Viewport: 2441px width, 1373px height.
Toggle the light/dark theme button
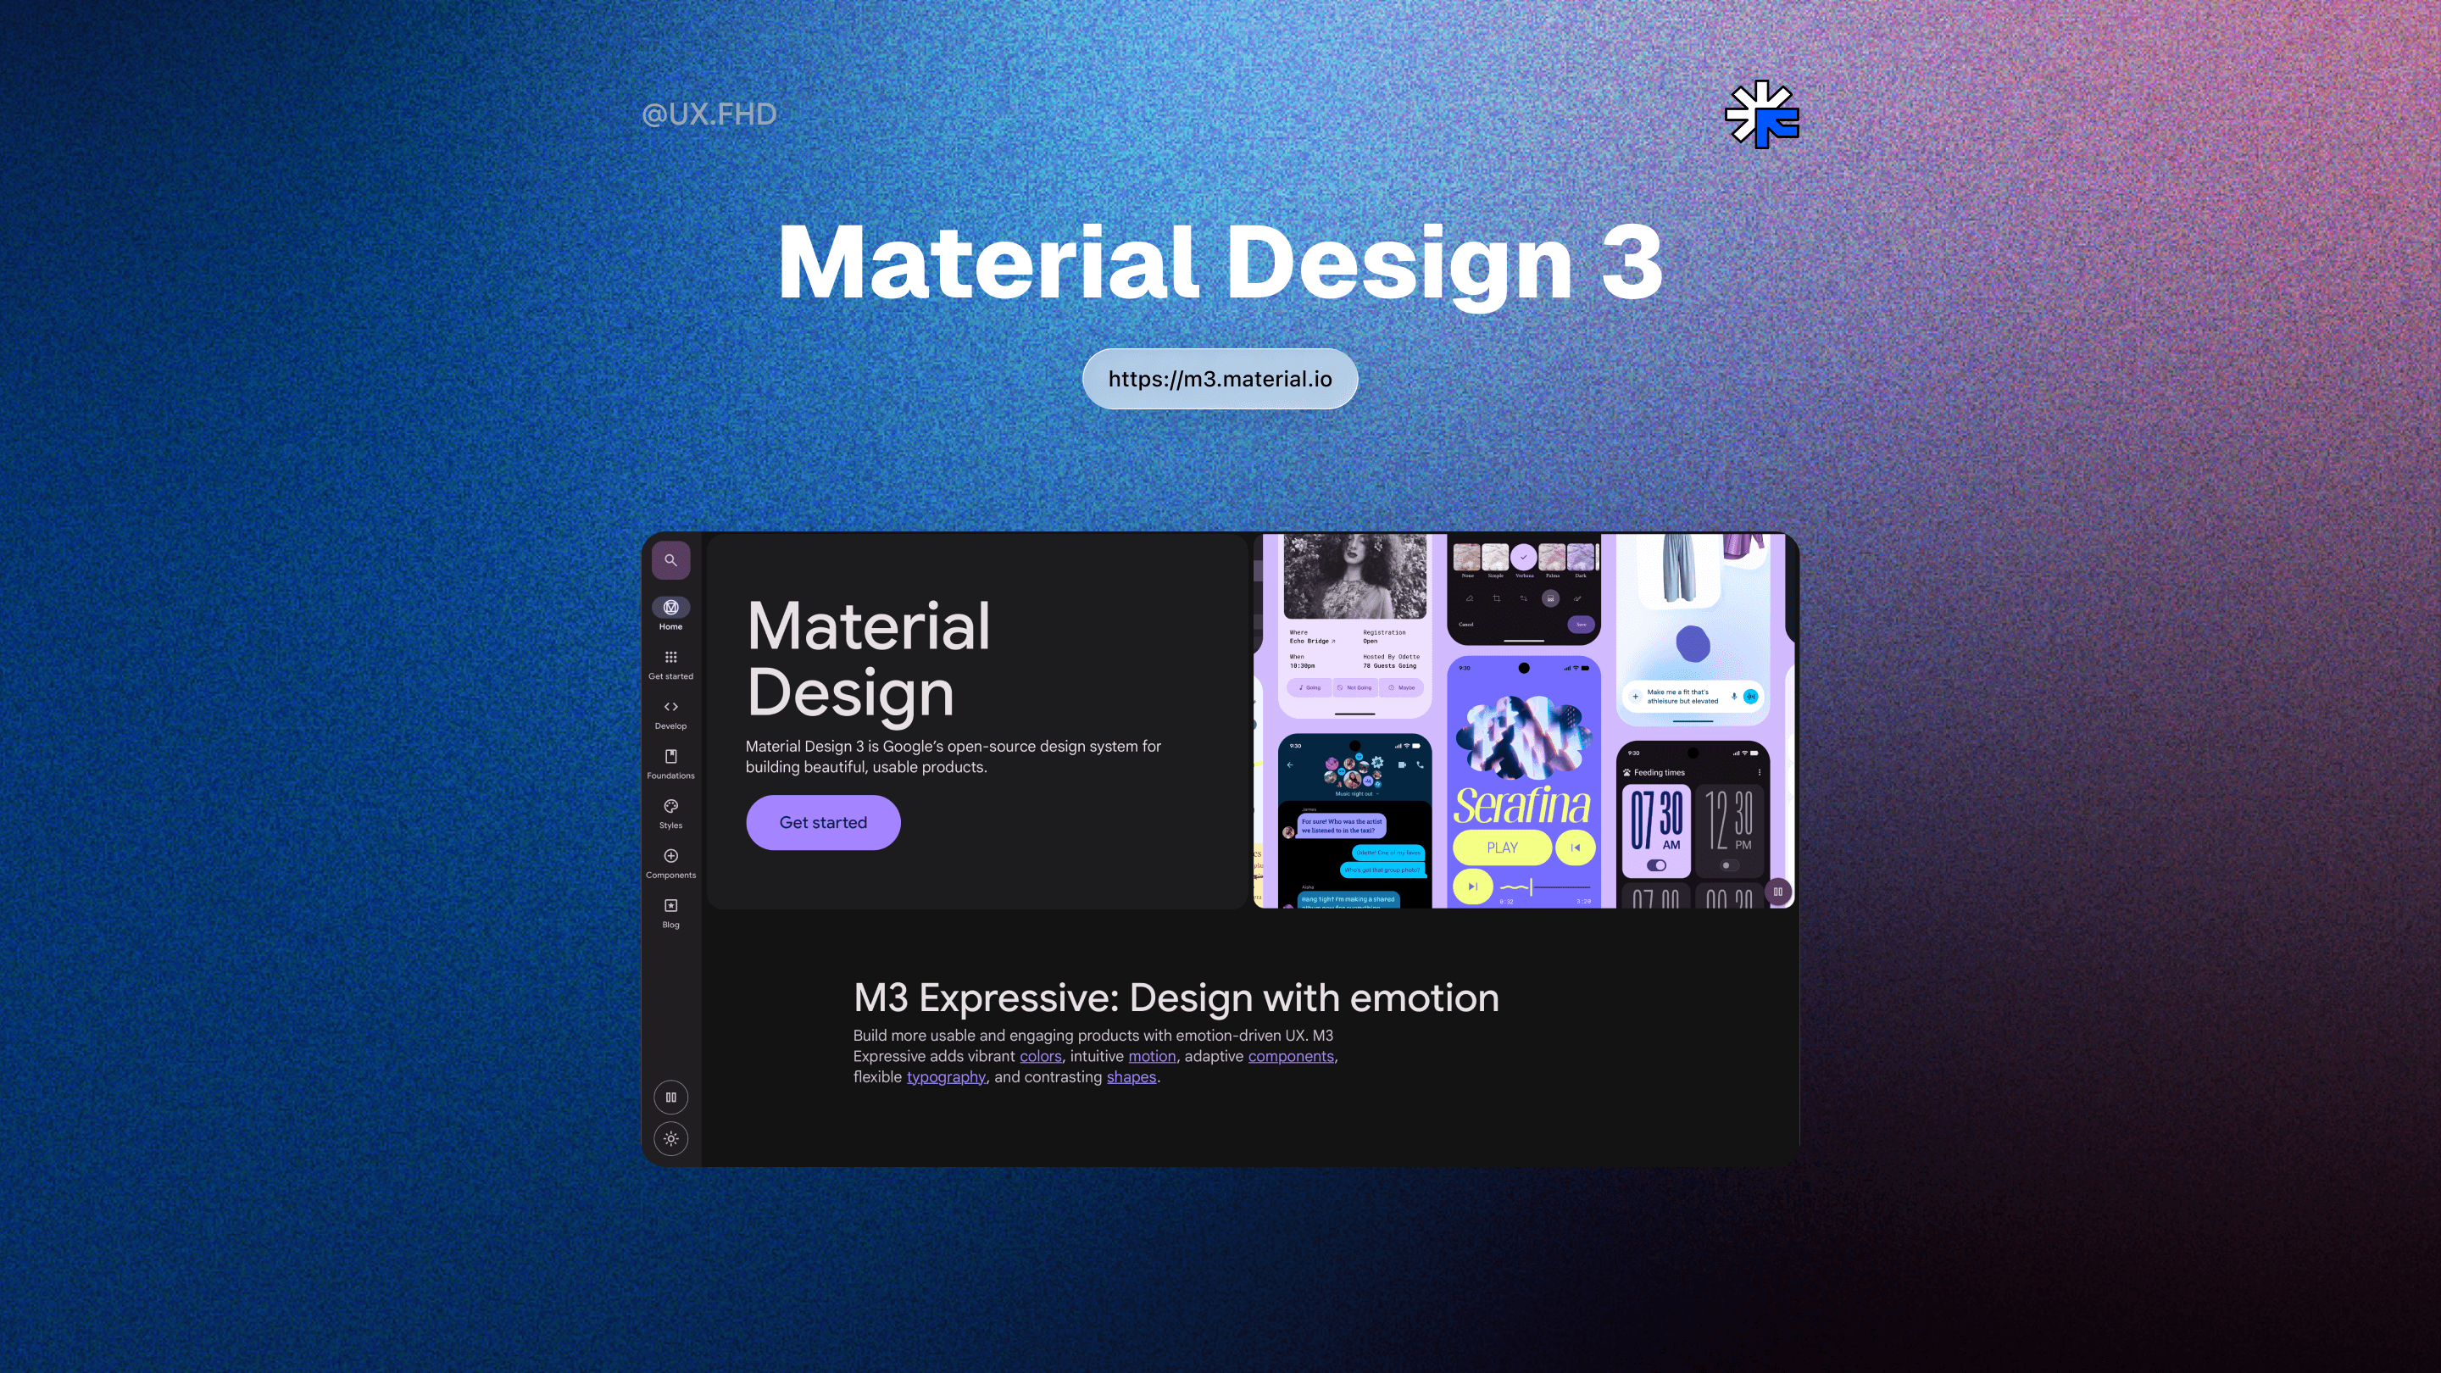670,1139
